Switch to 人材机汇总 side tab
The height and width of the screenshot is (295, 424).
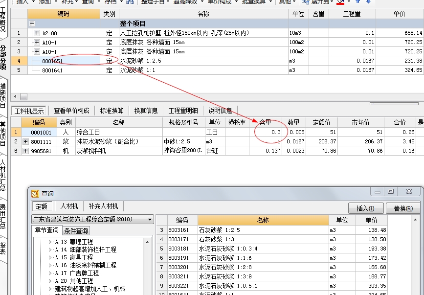point(3,175)
